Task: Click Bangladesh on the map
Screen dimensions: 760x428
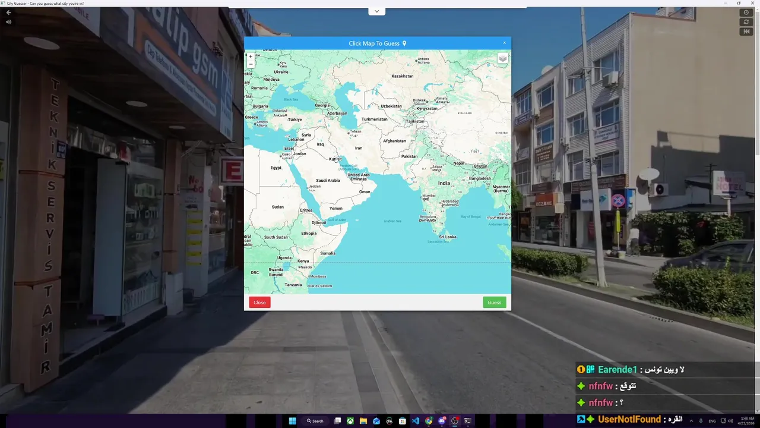Action: point(480,178)
